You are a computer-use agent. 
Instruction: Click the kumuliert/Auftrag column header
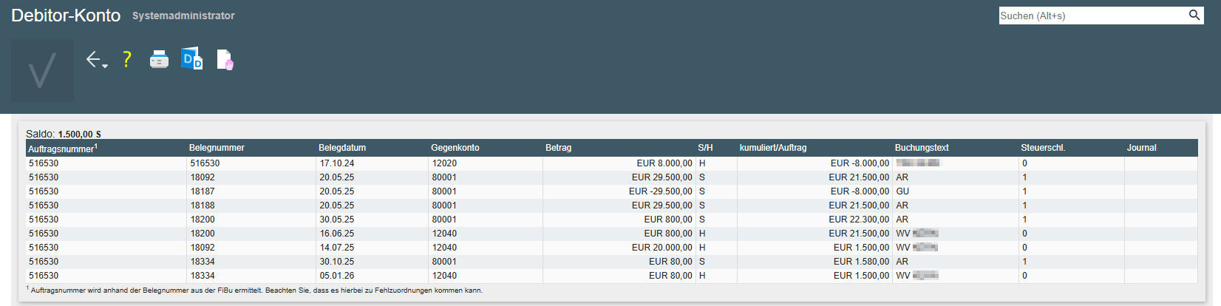[x=773, y=148]
